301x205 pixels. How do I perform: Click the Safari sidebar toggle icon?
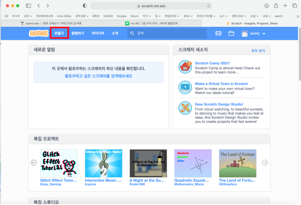pos(28,6)
